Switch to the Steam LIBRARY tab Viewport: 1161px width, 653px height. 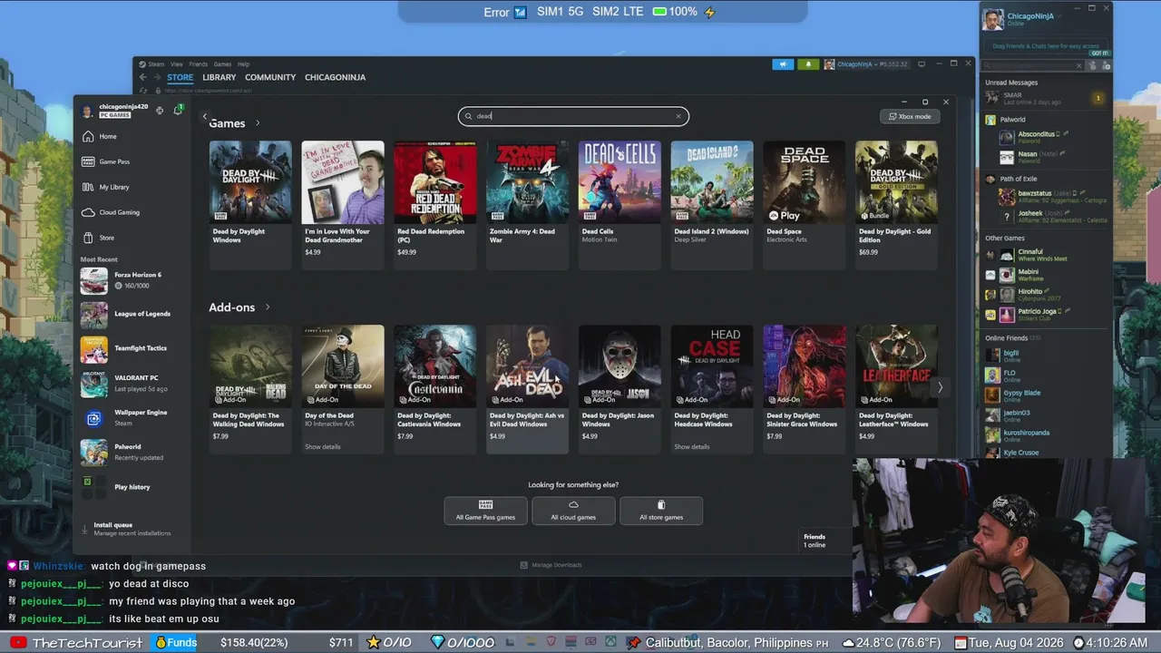click(220, 77)
